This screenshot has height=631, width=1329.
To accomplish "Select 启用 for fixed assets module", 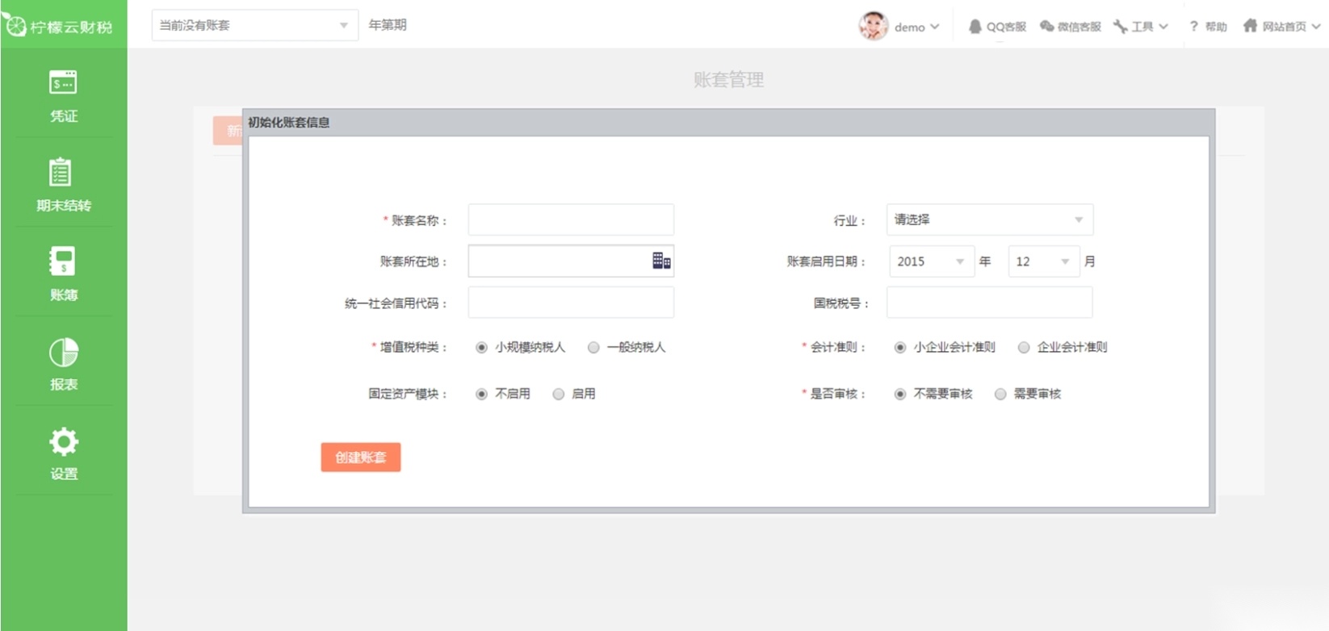I will point(558,395).
